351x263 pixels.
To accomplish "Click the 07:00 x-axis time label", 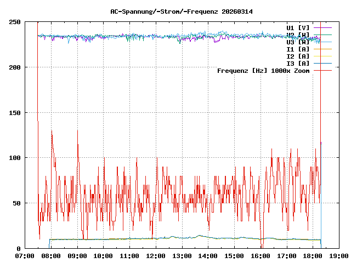I will point(25,256).
